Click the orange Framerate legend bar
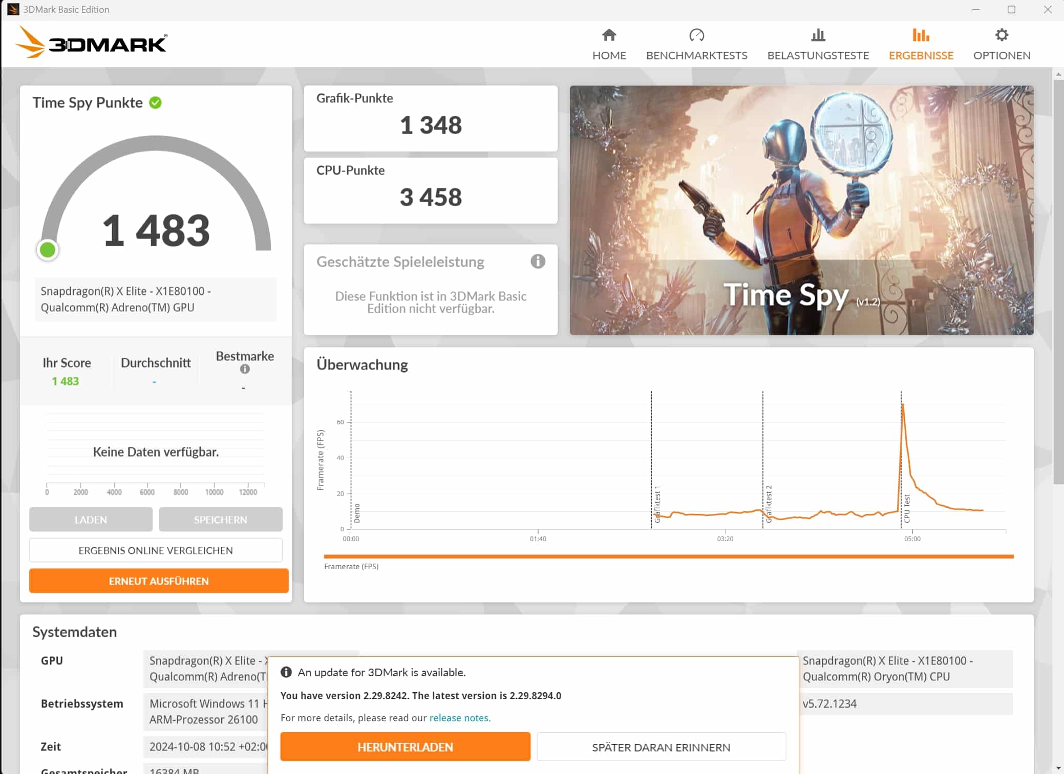 coord(668,556)
